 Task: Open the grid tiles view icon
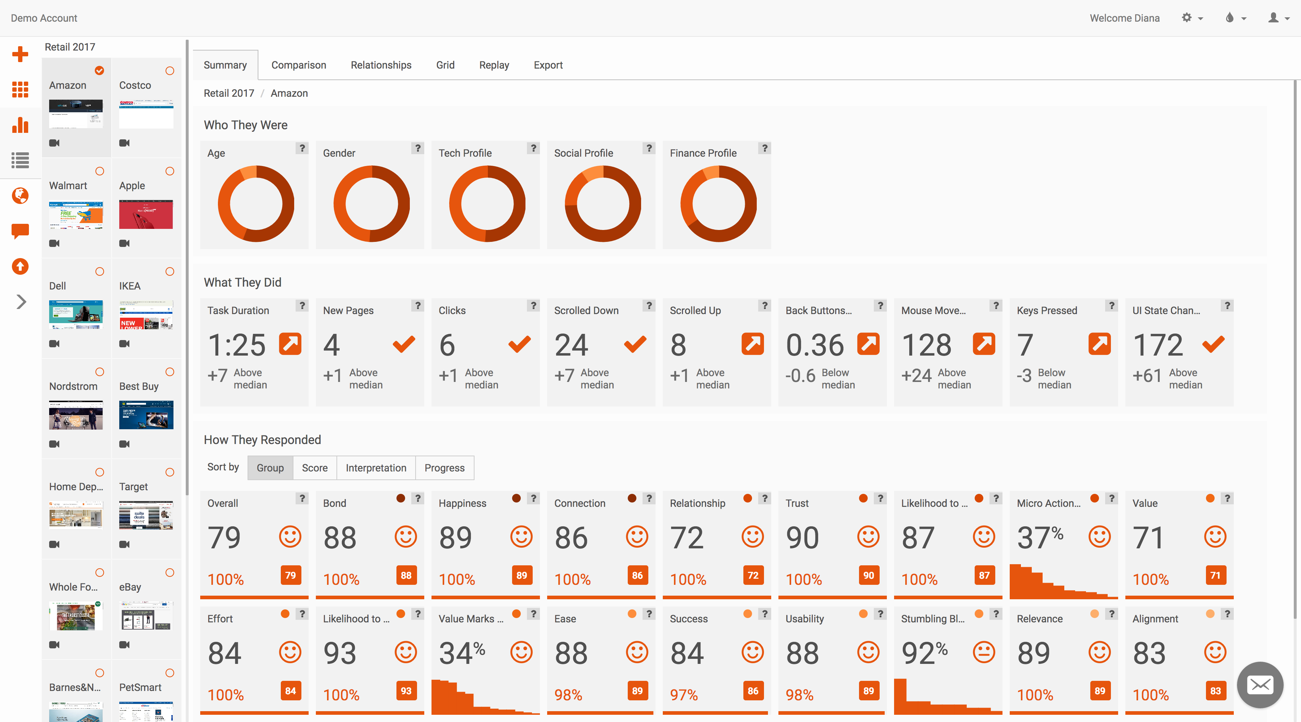pyautogui.click(x=20, y=89)
